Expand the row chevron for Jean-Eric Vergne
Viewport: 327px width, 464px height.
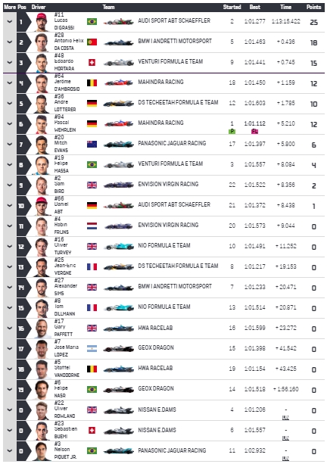pos(10,267)
